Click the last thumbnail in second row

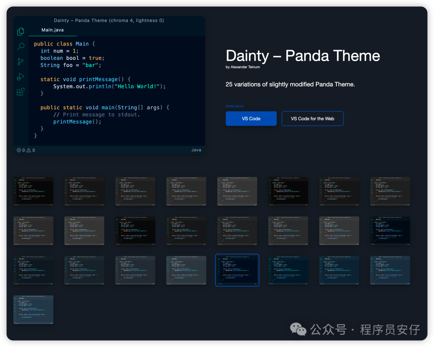pos(390,231)
